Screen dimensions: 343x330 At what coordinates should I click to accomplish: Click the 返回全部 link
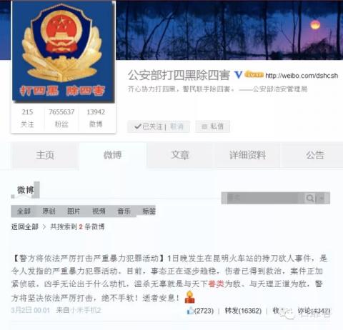click(x=25, y=226)
